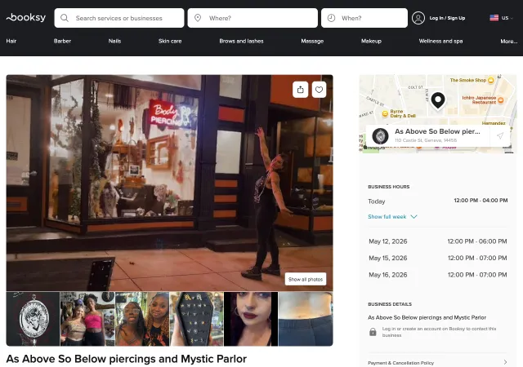Select the Nails category

click(x=114, y=41)
